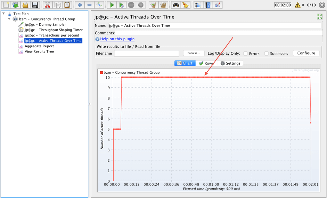Viewport: 327px width, 198px height.
Task: Switch to the Settings tab
Action: 230,63
